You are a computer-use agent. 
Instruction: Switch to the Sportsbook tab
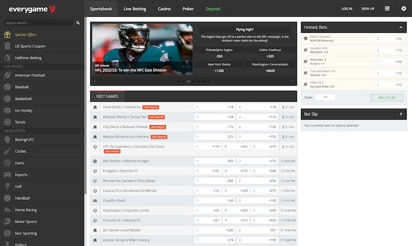[x=101, y=9]
